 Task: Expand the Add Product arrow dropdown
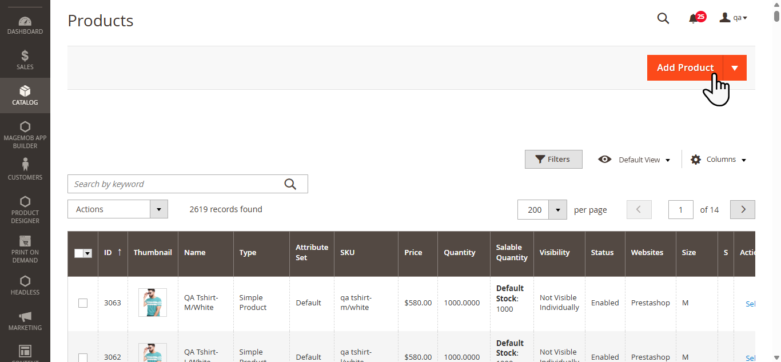pos(735,68)
